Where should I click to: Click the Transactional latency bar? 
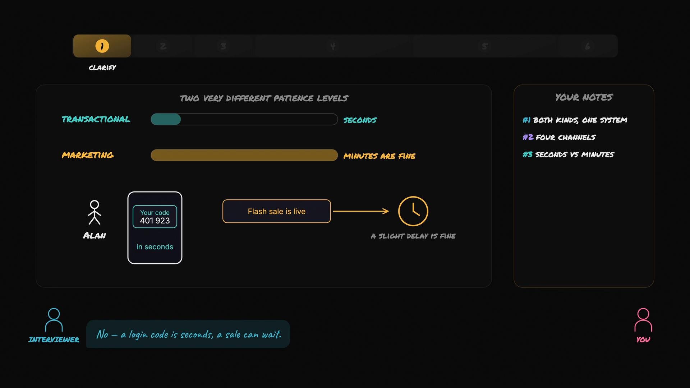[x=244, y=119]
